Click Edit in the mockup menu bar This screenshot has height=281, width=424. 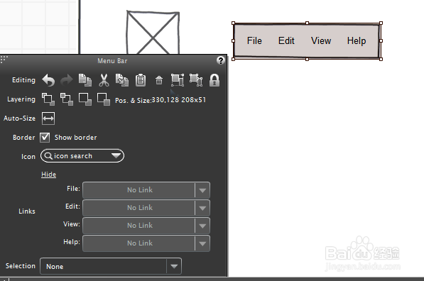(286, 40)
